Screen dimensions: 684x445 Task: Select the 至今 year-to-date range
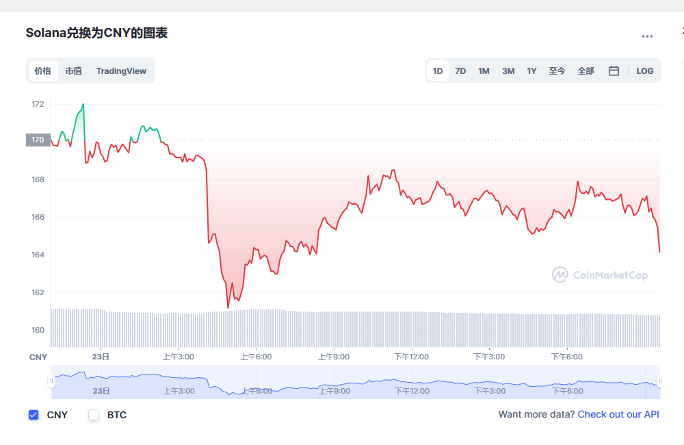[x=557, y=71]
